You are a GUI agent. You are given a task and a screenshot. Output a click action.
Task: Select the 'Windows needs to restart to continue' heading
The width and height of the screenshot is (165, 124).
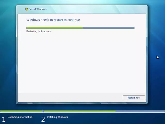click(53, 20)
